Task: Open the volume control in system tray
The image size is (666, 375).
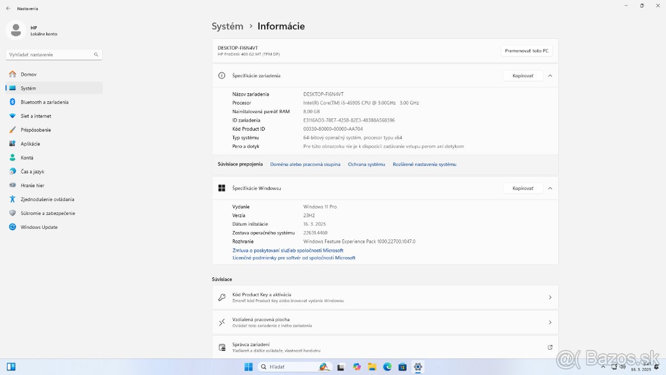Action: [622, 367]
